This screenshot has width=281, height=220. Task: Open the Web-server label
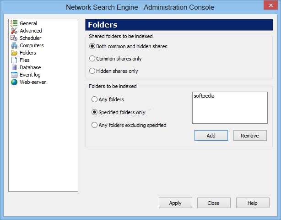33,82
